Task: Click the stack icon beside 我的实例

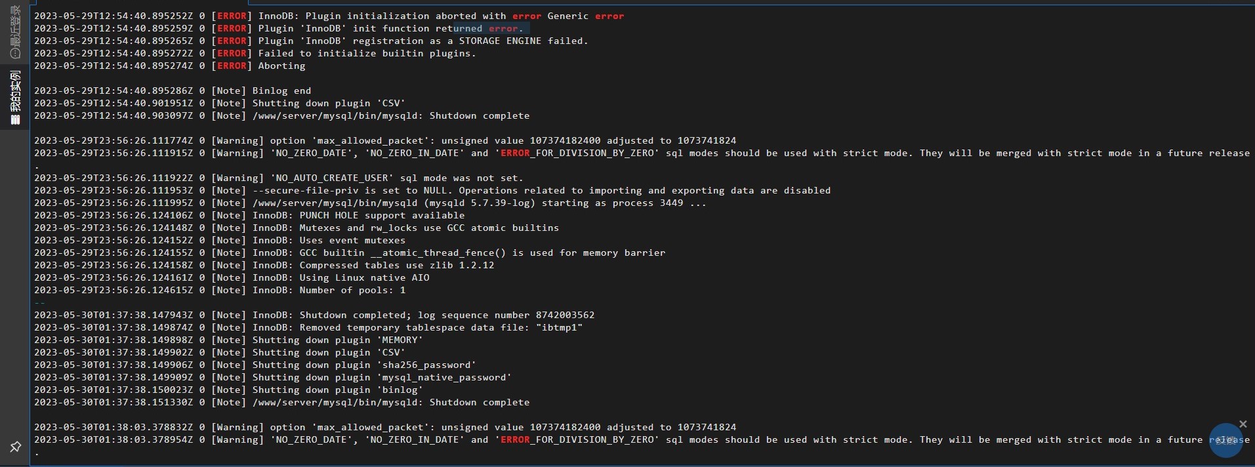Action: coord(15,119)
